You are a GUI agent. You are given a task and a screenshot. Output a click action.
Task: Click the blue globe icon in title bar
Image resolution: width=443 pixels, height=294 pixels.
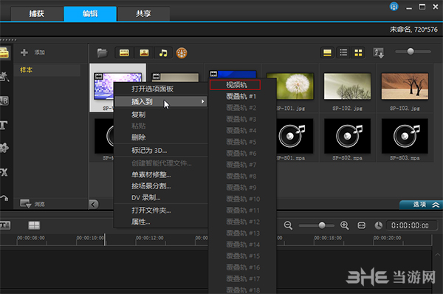coord(394,6)
